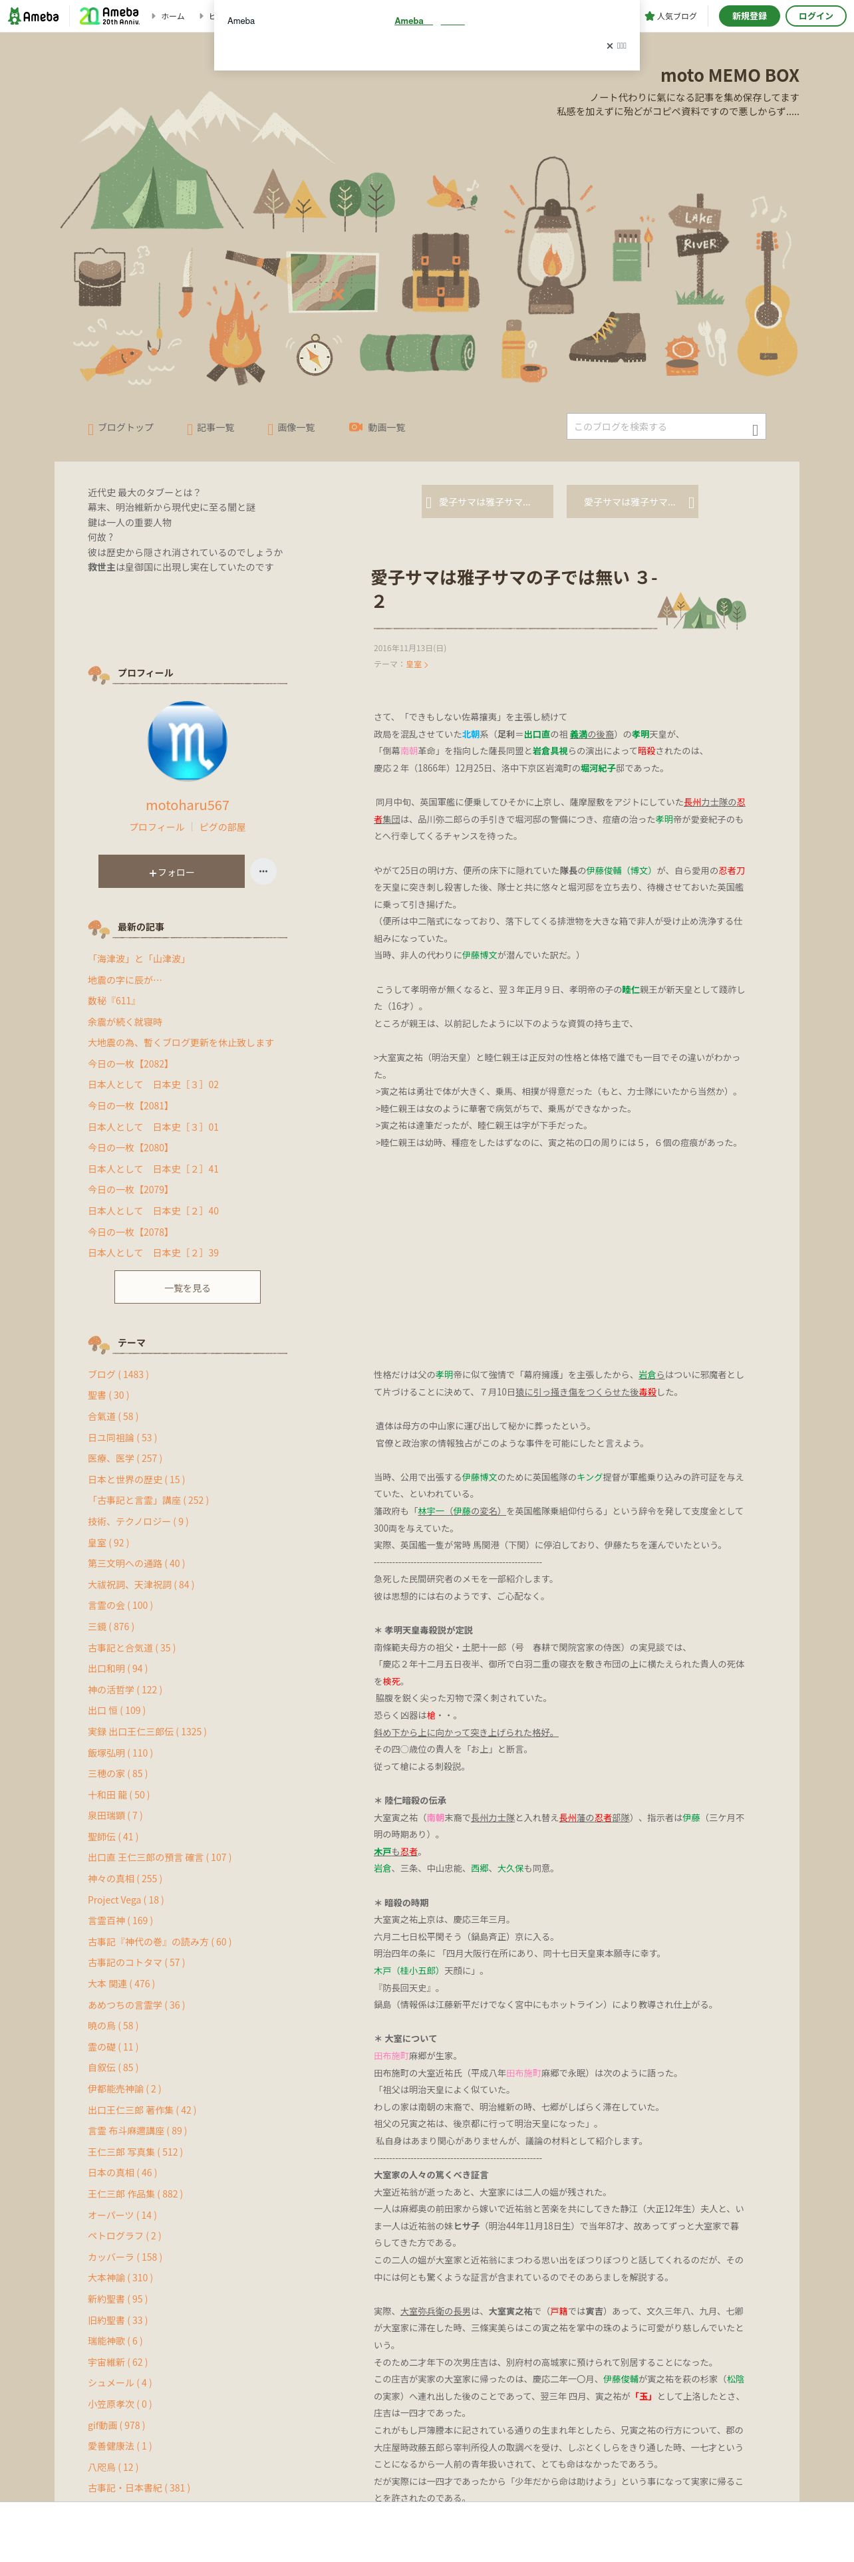Select theme 聖書 ( 30 )

point(108,1396)
